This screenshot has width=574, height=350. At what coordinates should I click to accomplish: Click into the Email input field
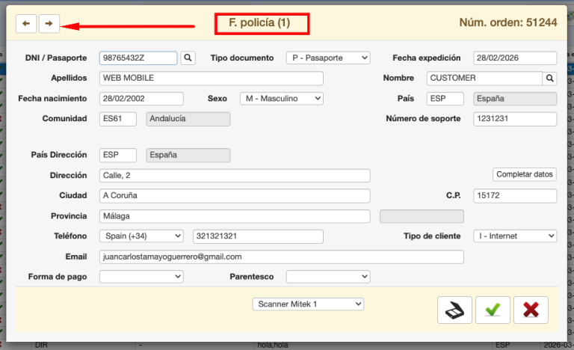[281, 257]
